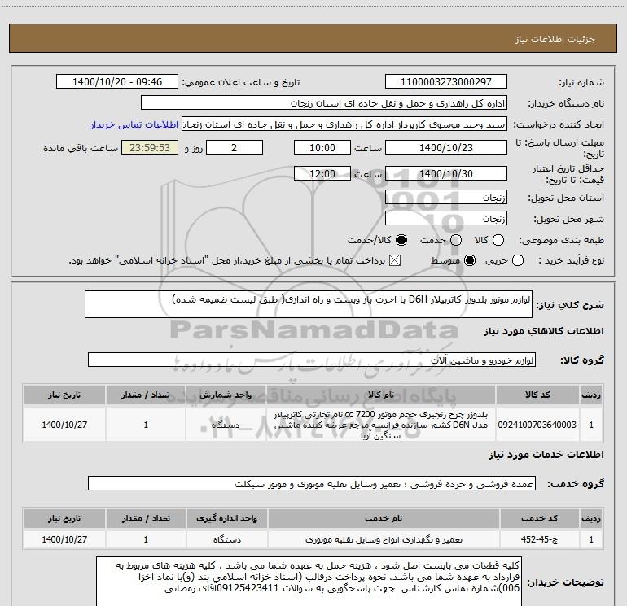Choose the جزیی purchase type radio

click(x=518, y=261)
